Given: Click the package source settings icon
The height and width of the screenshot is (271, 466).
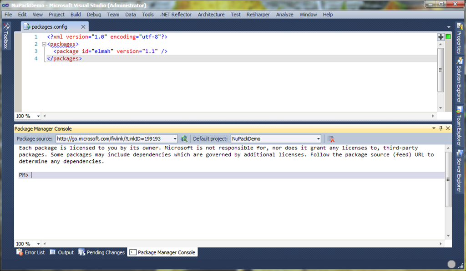Looking at the screenshot, I should click(x=184, y=138).
